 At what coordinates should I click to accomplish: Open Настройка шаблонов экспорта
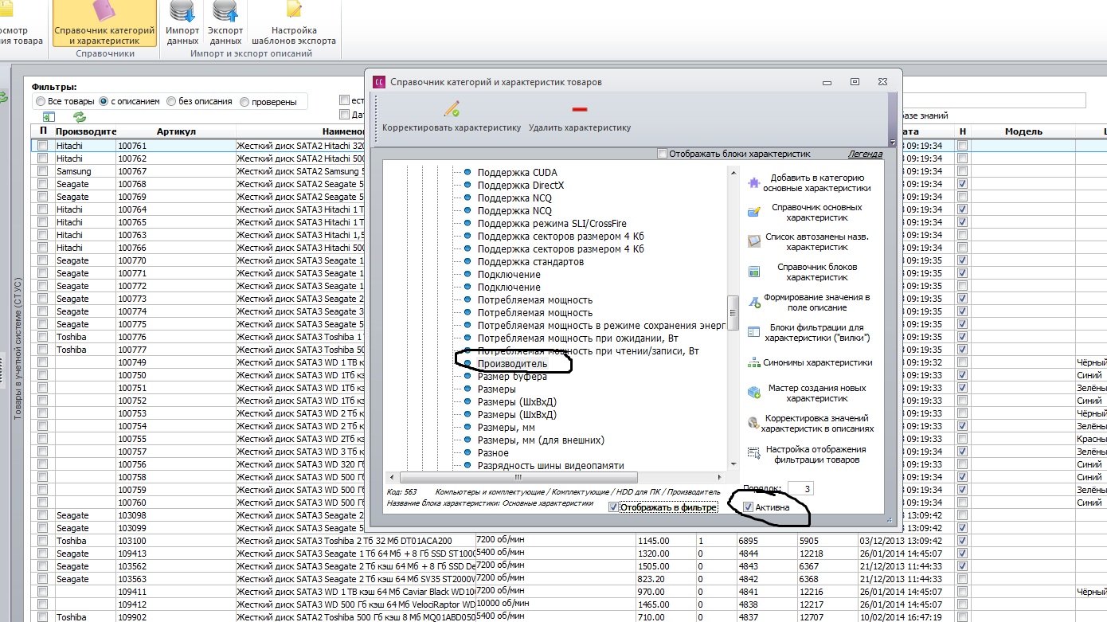pyautogui.click(x=294, y=23)
